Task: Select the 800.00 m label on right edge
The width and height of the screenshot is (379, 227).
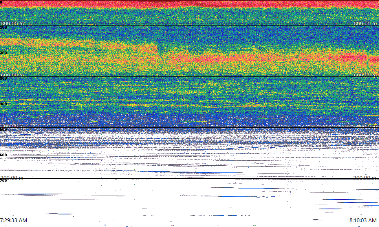Action: click(365, 23)
